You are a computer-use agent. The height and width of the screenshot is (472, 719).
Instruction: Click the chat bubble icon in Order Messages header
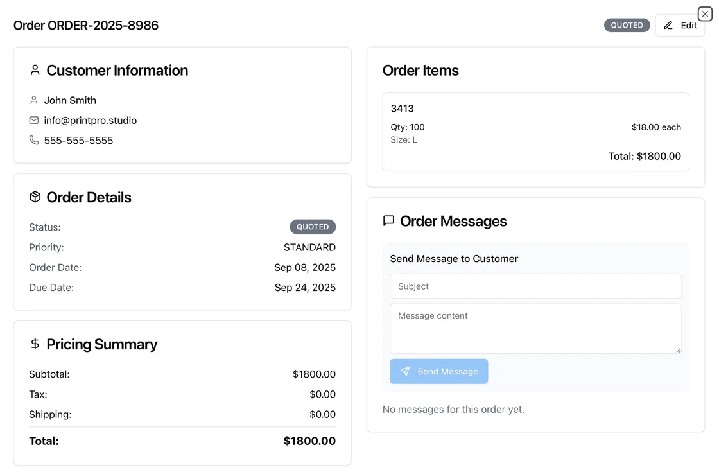(x=388, y=220)
